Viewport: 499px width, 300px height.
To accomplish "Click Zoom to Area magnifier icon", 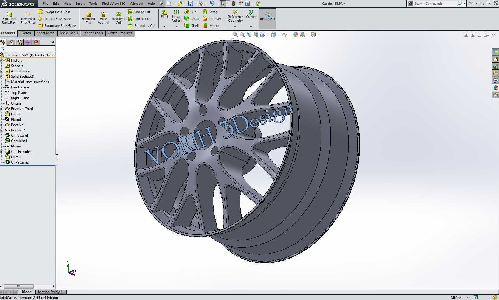I will tap(242, 35).
